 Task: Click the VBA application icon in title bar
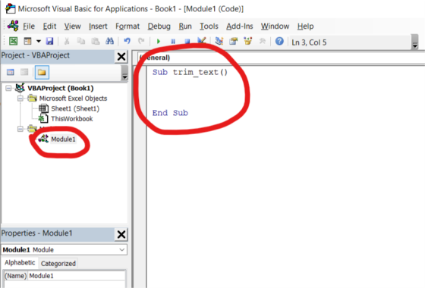coord(11,8)
